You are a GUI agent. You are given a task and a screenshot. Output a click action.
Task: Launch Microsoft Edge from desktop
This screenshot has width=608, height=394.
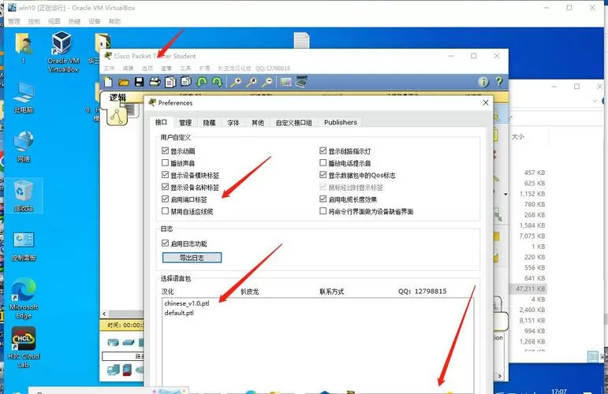(24, 298)
